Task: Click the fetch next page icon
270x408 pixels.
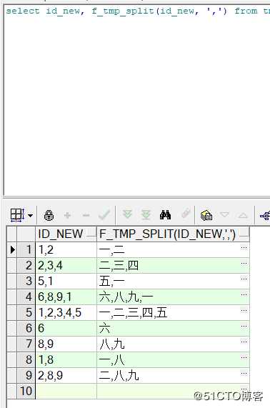Action: [127, 214]
